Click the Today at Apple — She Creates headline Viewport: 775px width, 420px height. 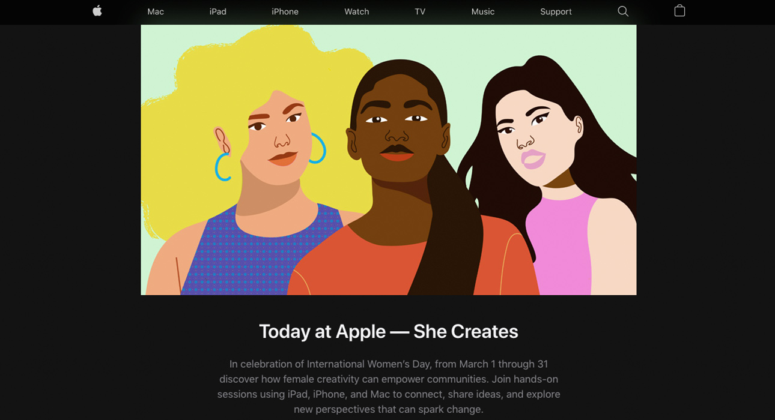[388, 331]
